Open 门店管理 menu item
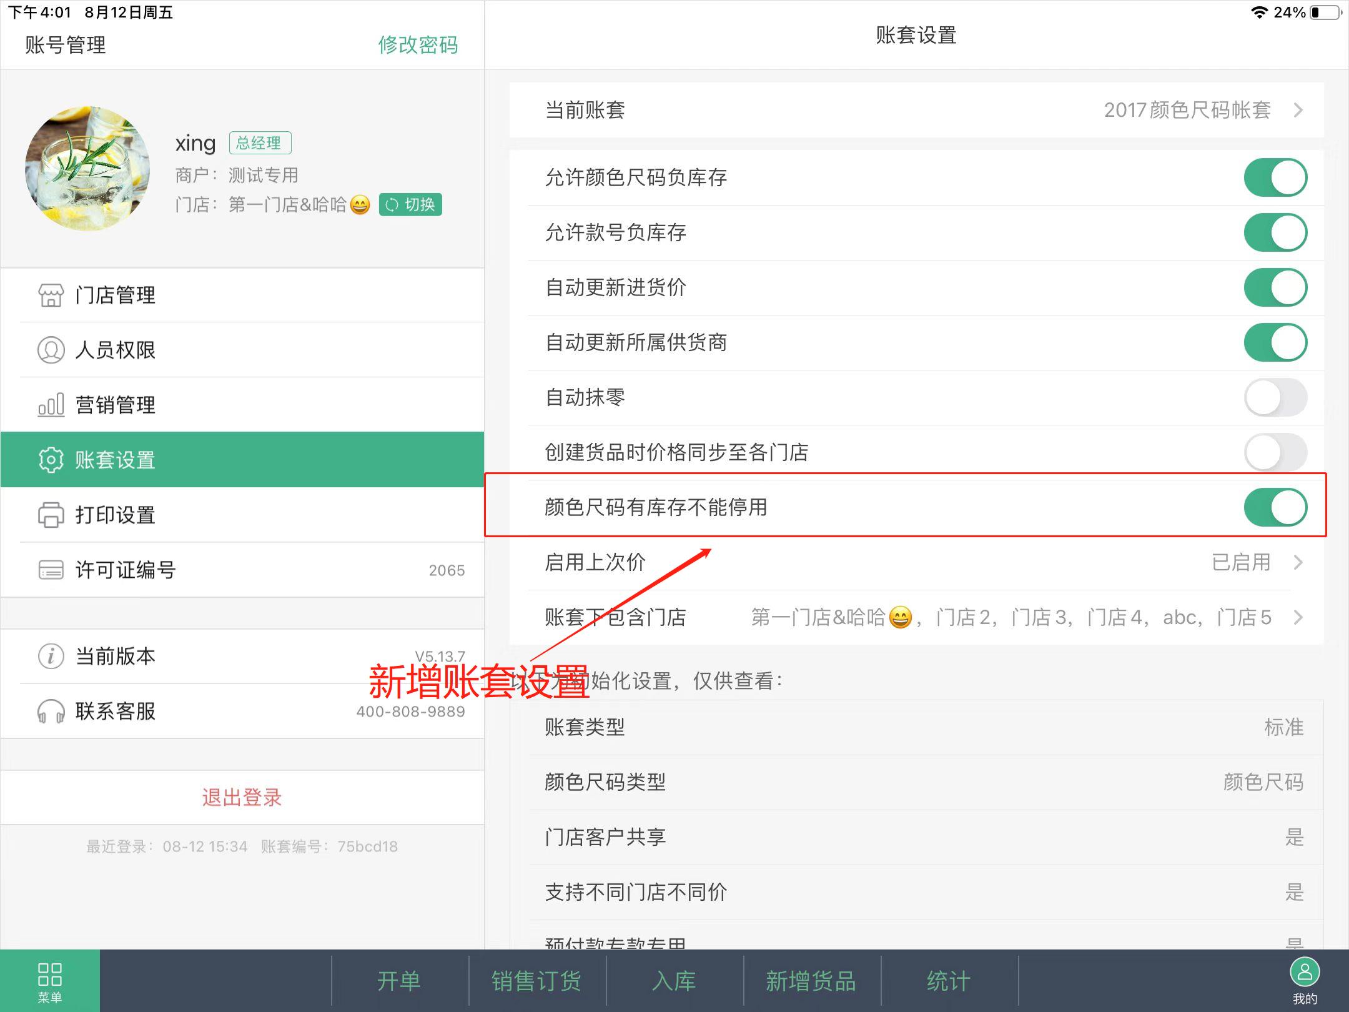Screen dimensions: 1349x1012 (x=242, y=295)
